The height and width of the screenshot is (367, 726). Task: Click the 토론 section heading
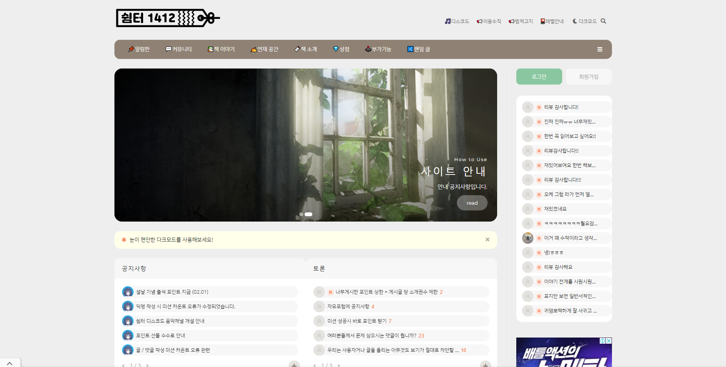coord(319,269)
